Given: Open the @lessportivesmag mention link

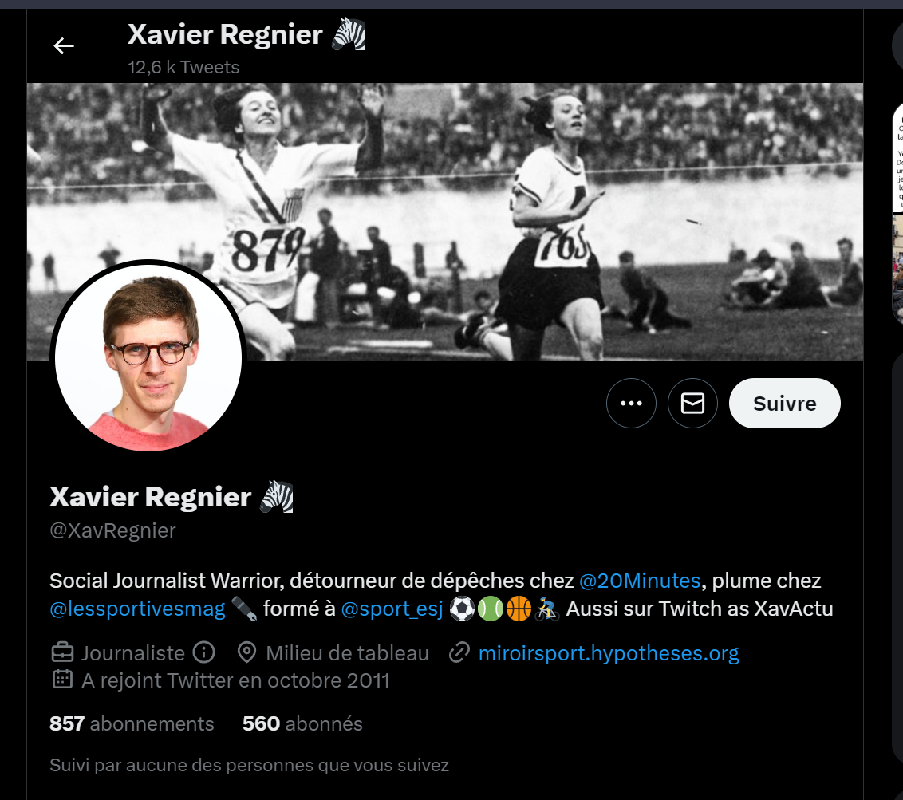Looking at the screenshot, I should coord(138,609).
